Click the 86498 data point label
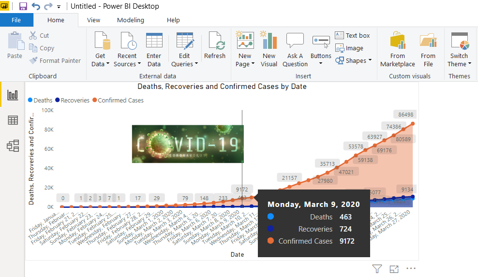The height and width of the screenshot is (277, 478). point(406,115)
